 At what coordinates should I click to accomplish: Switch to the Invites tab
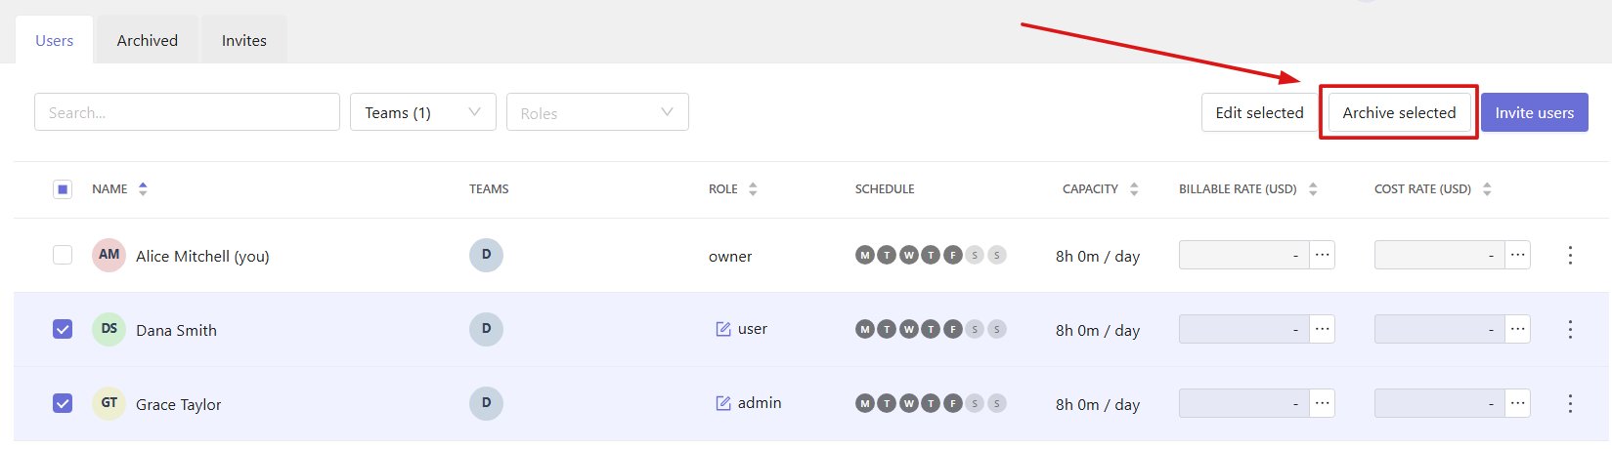pos(244,40)
